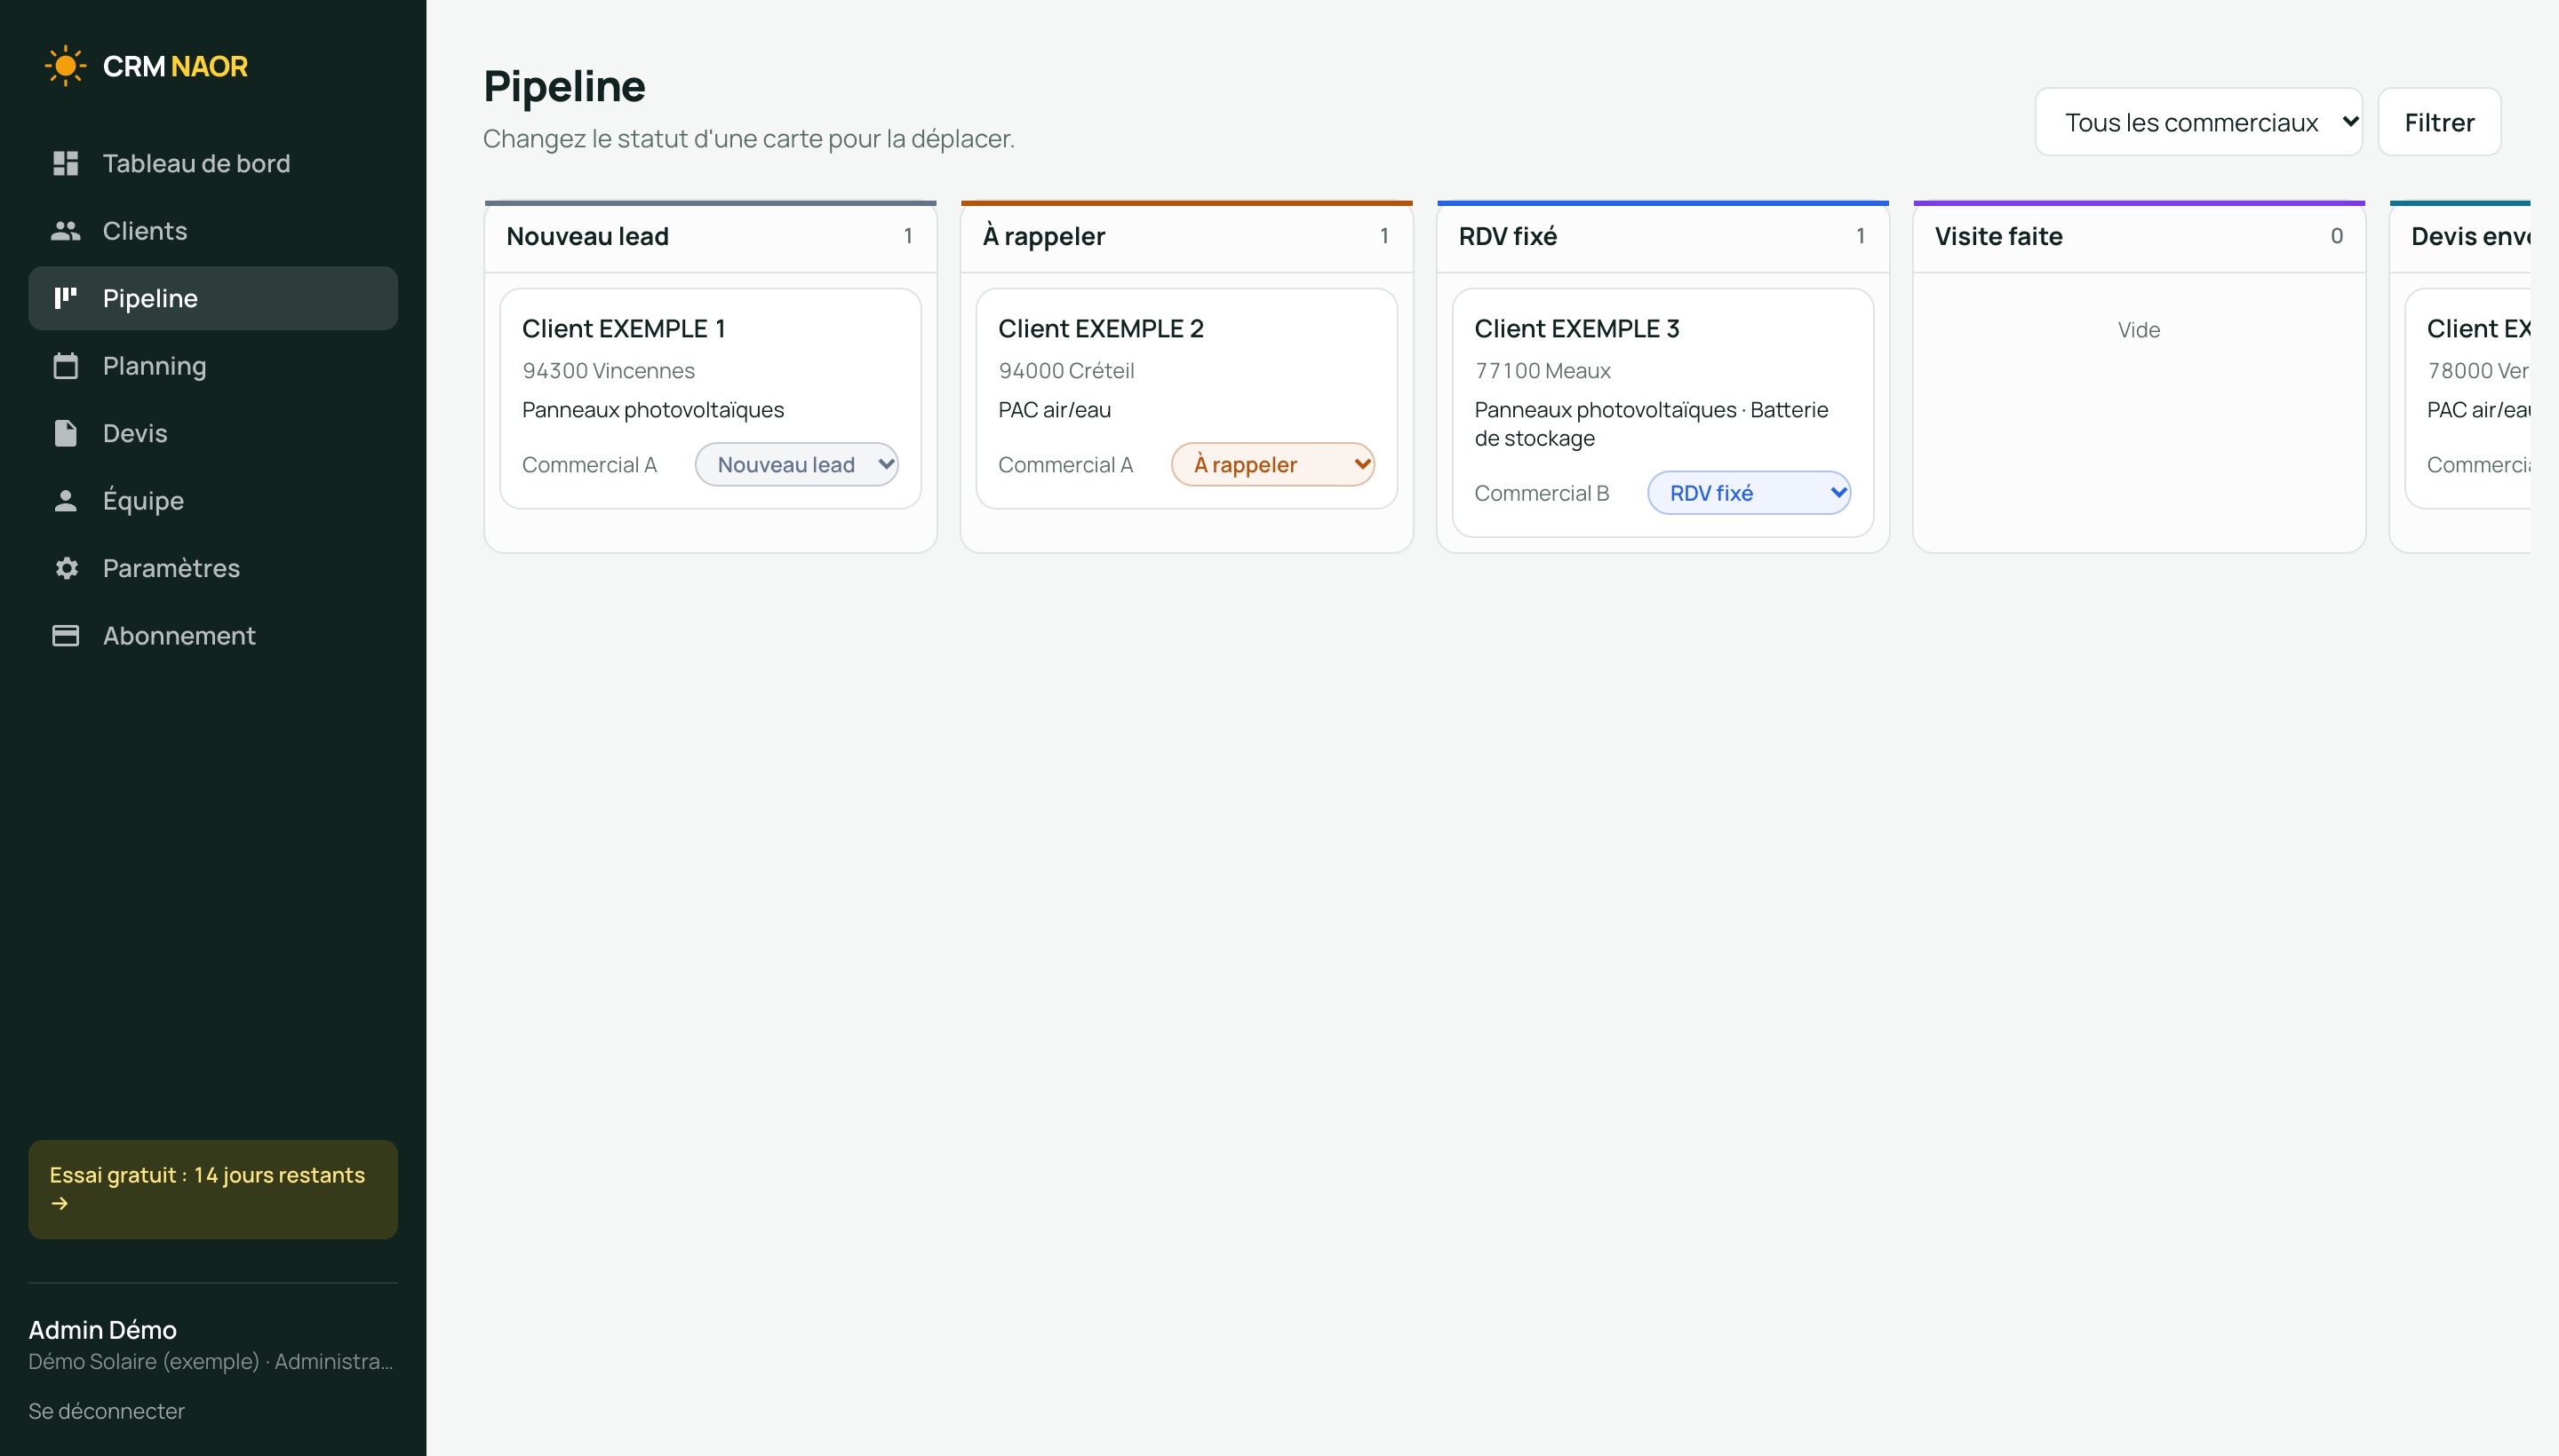Click the Pipeline page heading
Image resolution: width=2559 pixels, height=1456 pixels.
(564, 86)
